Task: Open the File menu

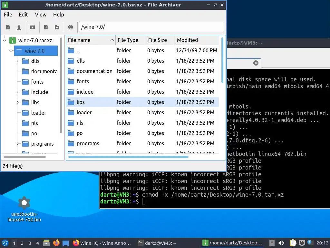Action: point(8,15)
